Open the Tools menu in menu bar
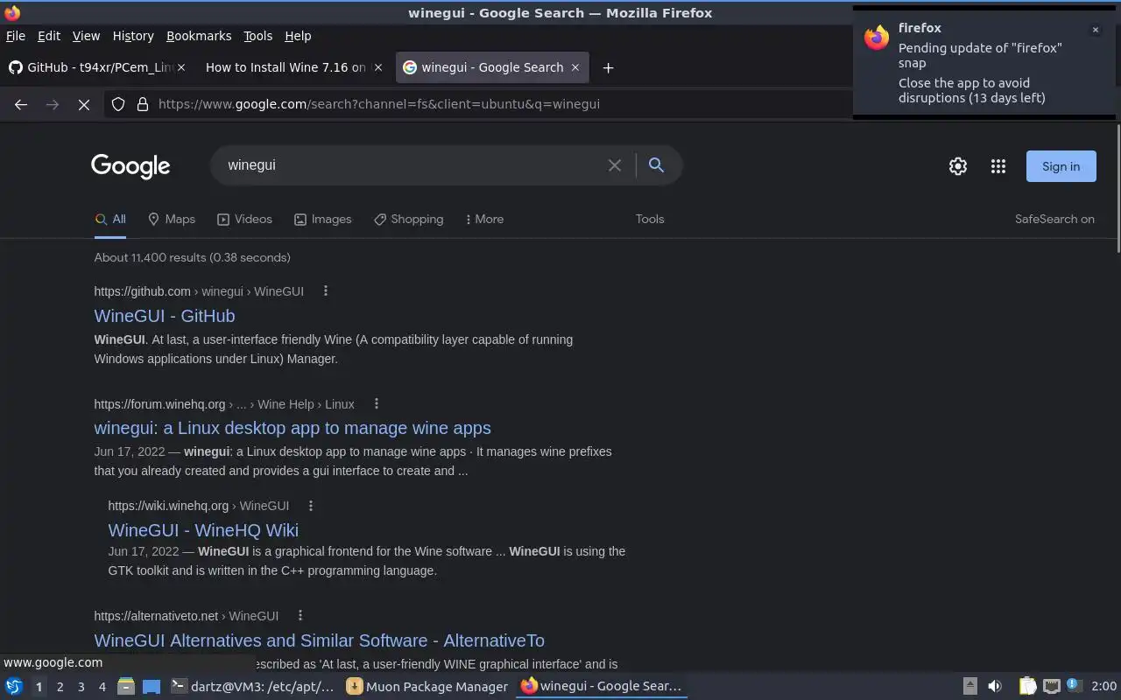Screen dimensions: 1121x700 coord(257,36)
